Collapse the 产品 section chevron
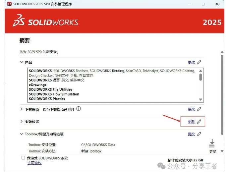 [22, 62]
